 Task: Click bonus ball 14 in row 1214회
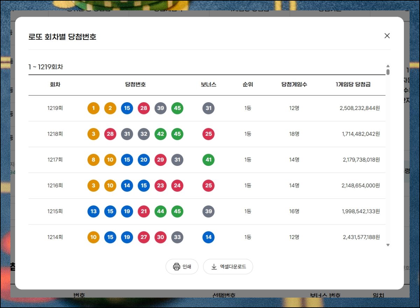(x=209, y=237)
